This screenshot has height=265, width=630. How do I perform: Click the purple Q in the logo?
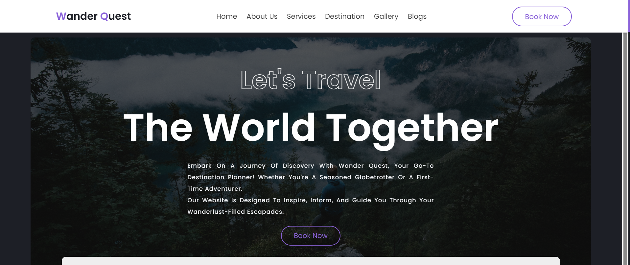coord(104,16)
